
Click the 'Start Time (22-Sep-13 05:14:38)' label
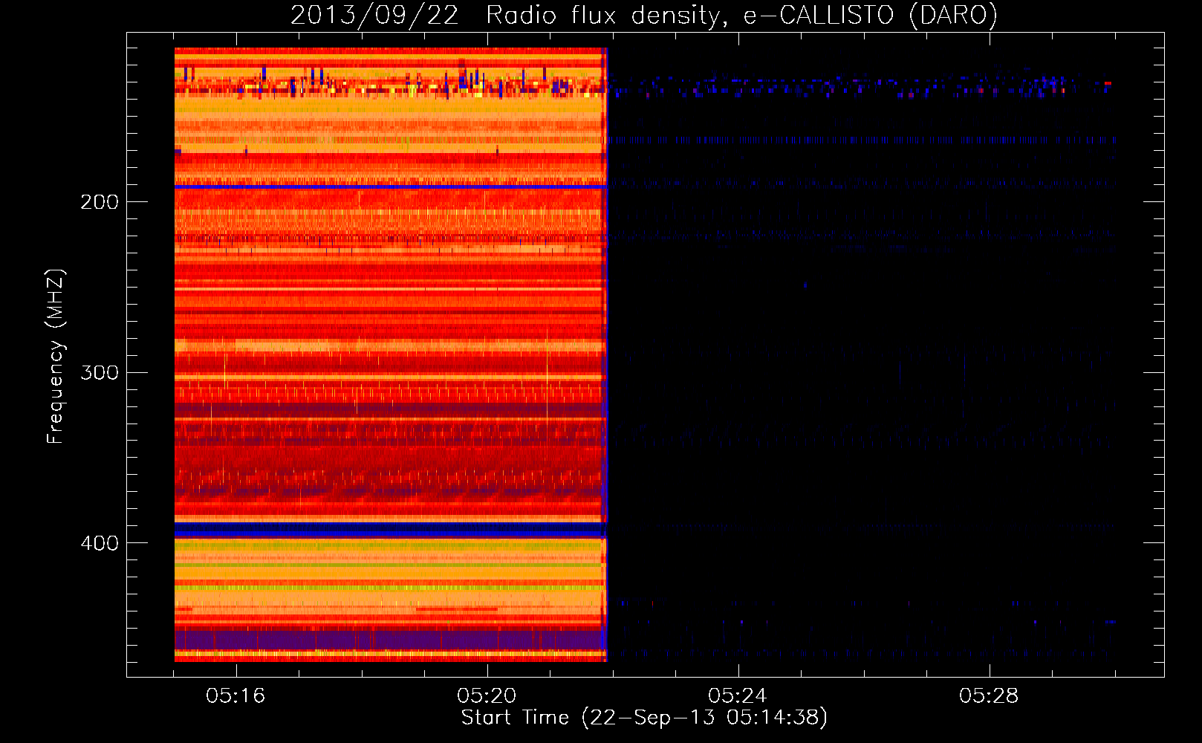pyautogui.click(x=644, y=718)
